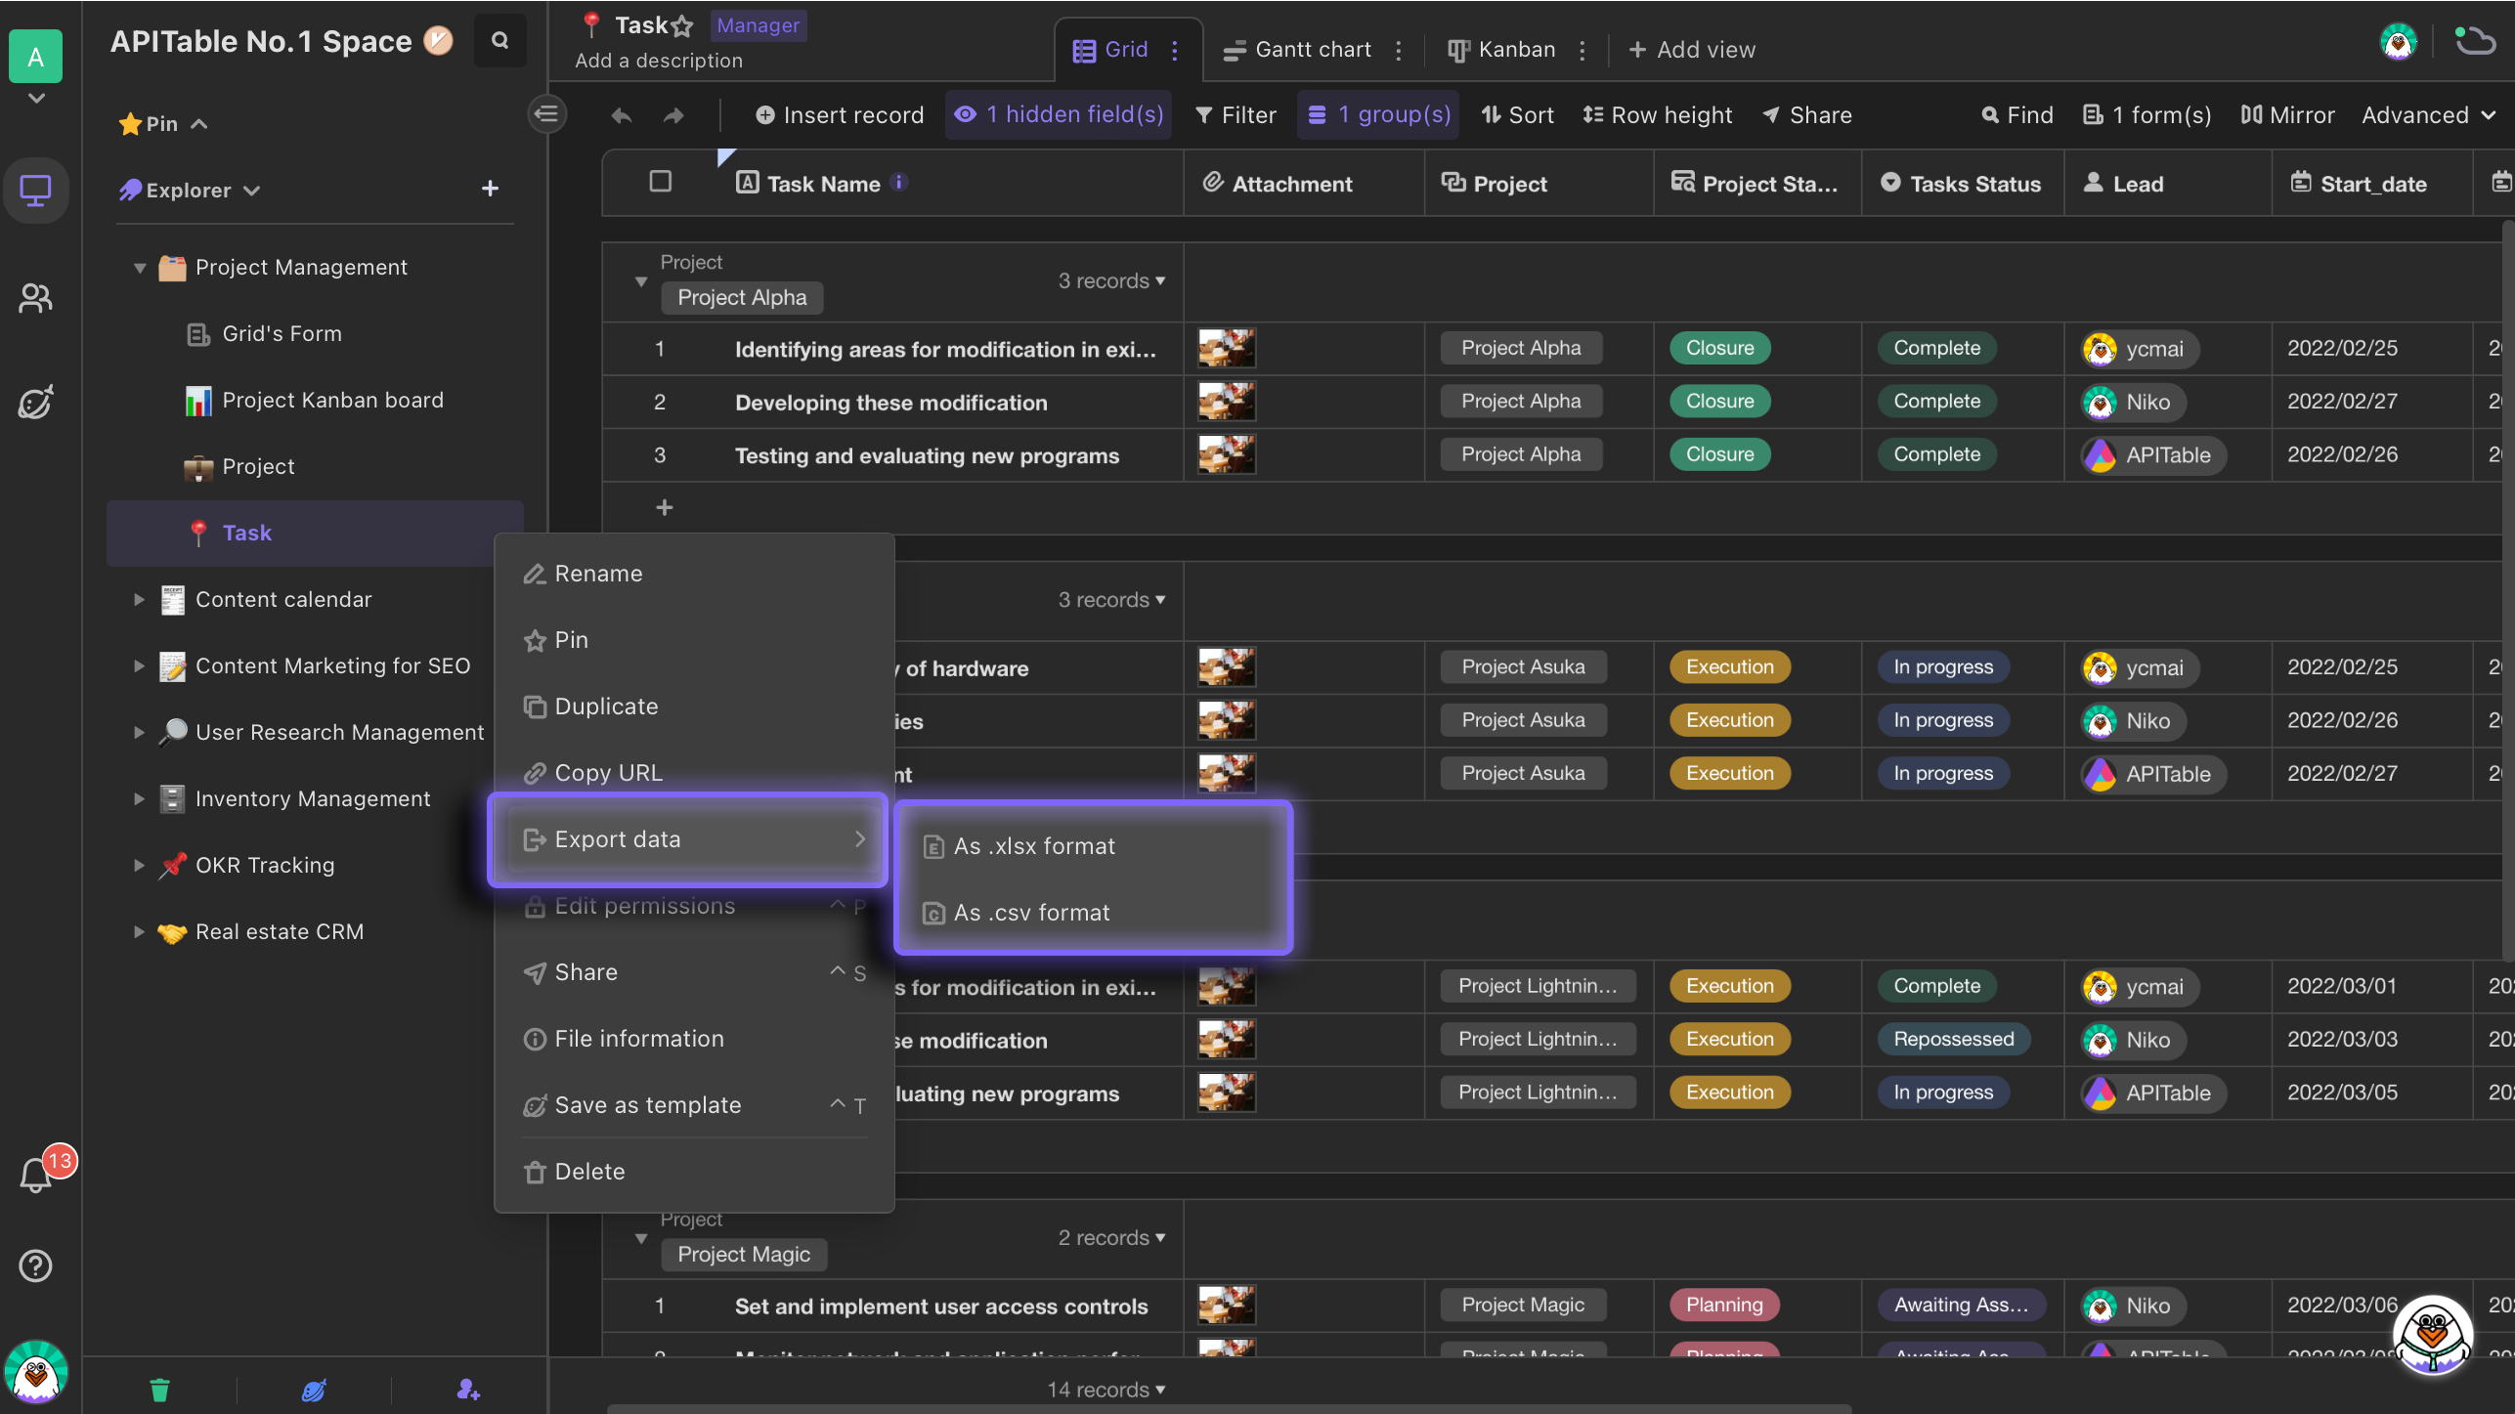Collapse the Project Management folder
The image size is (2515, 1414).
point(138,268)
